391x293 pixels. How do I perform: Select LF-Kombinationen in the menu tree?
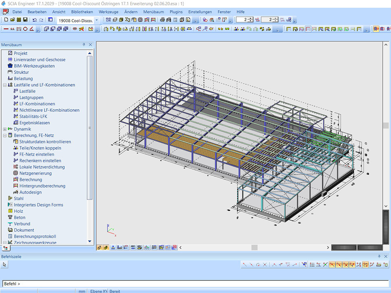click(37, 104)
